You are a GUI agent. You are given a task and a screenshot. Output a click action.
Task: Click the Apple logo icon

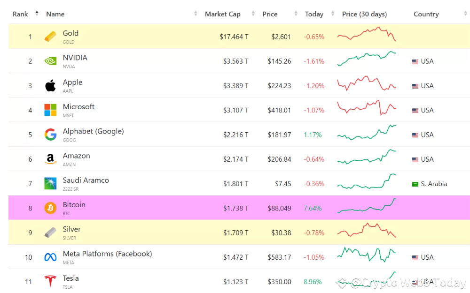tap(50, 85)
